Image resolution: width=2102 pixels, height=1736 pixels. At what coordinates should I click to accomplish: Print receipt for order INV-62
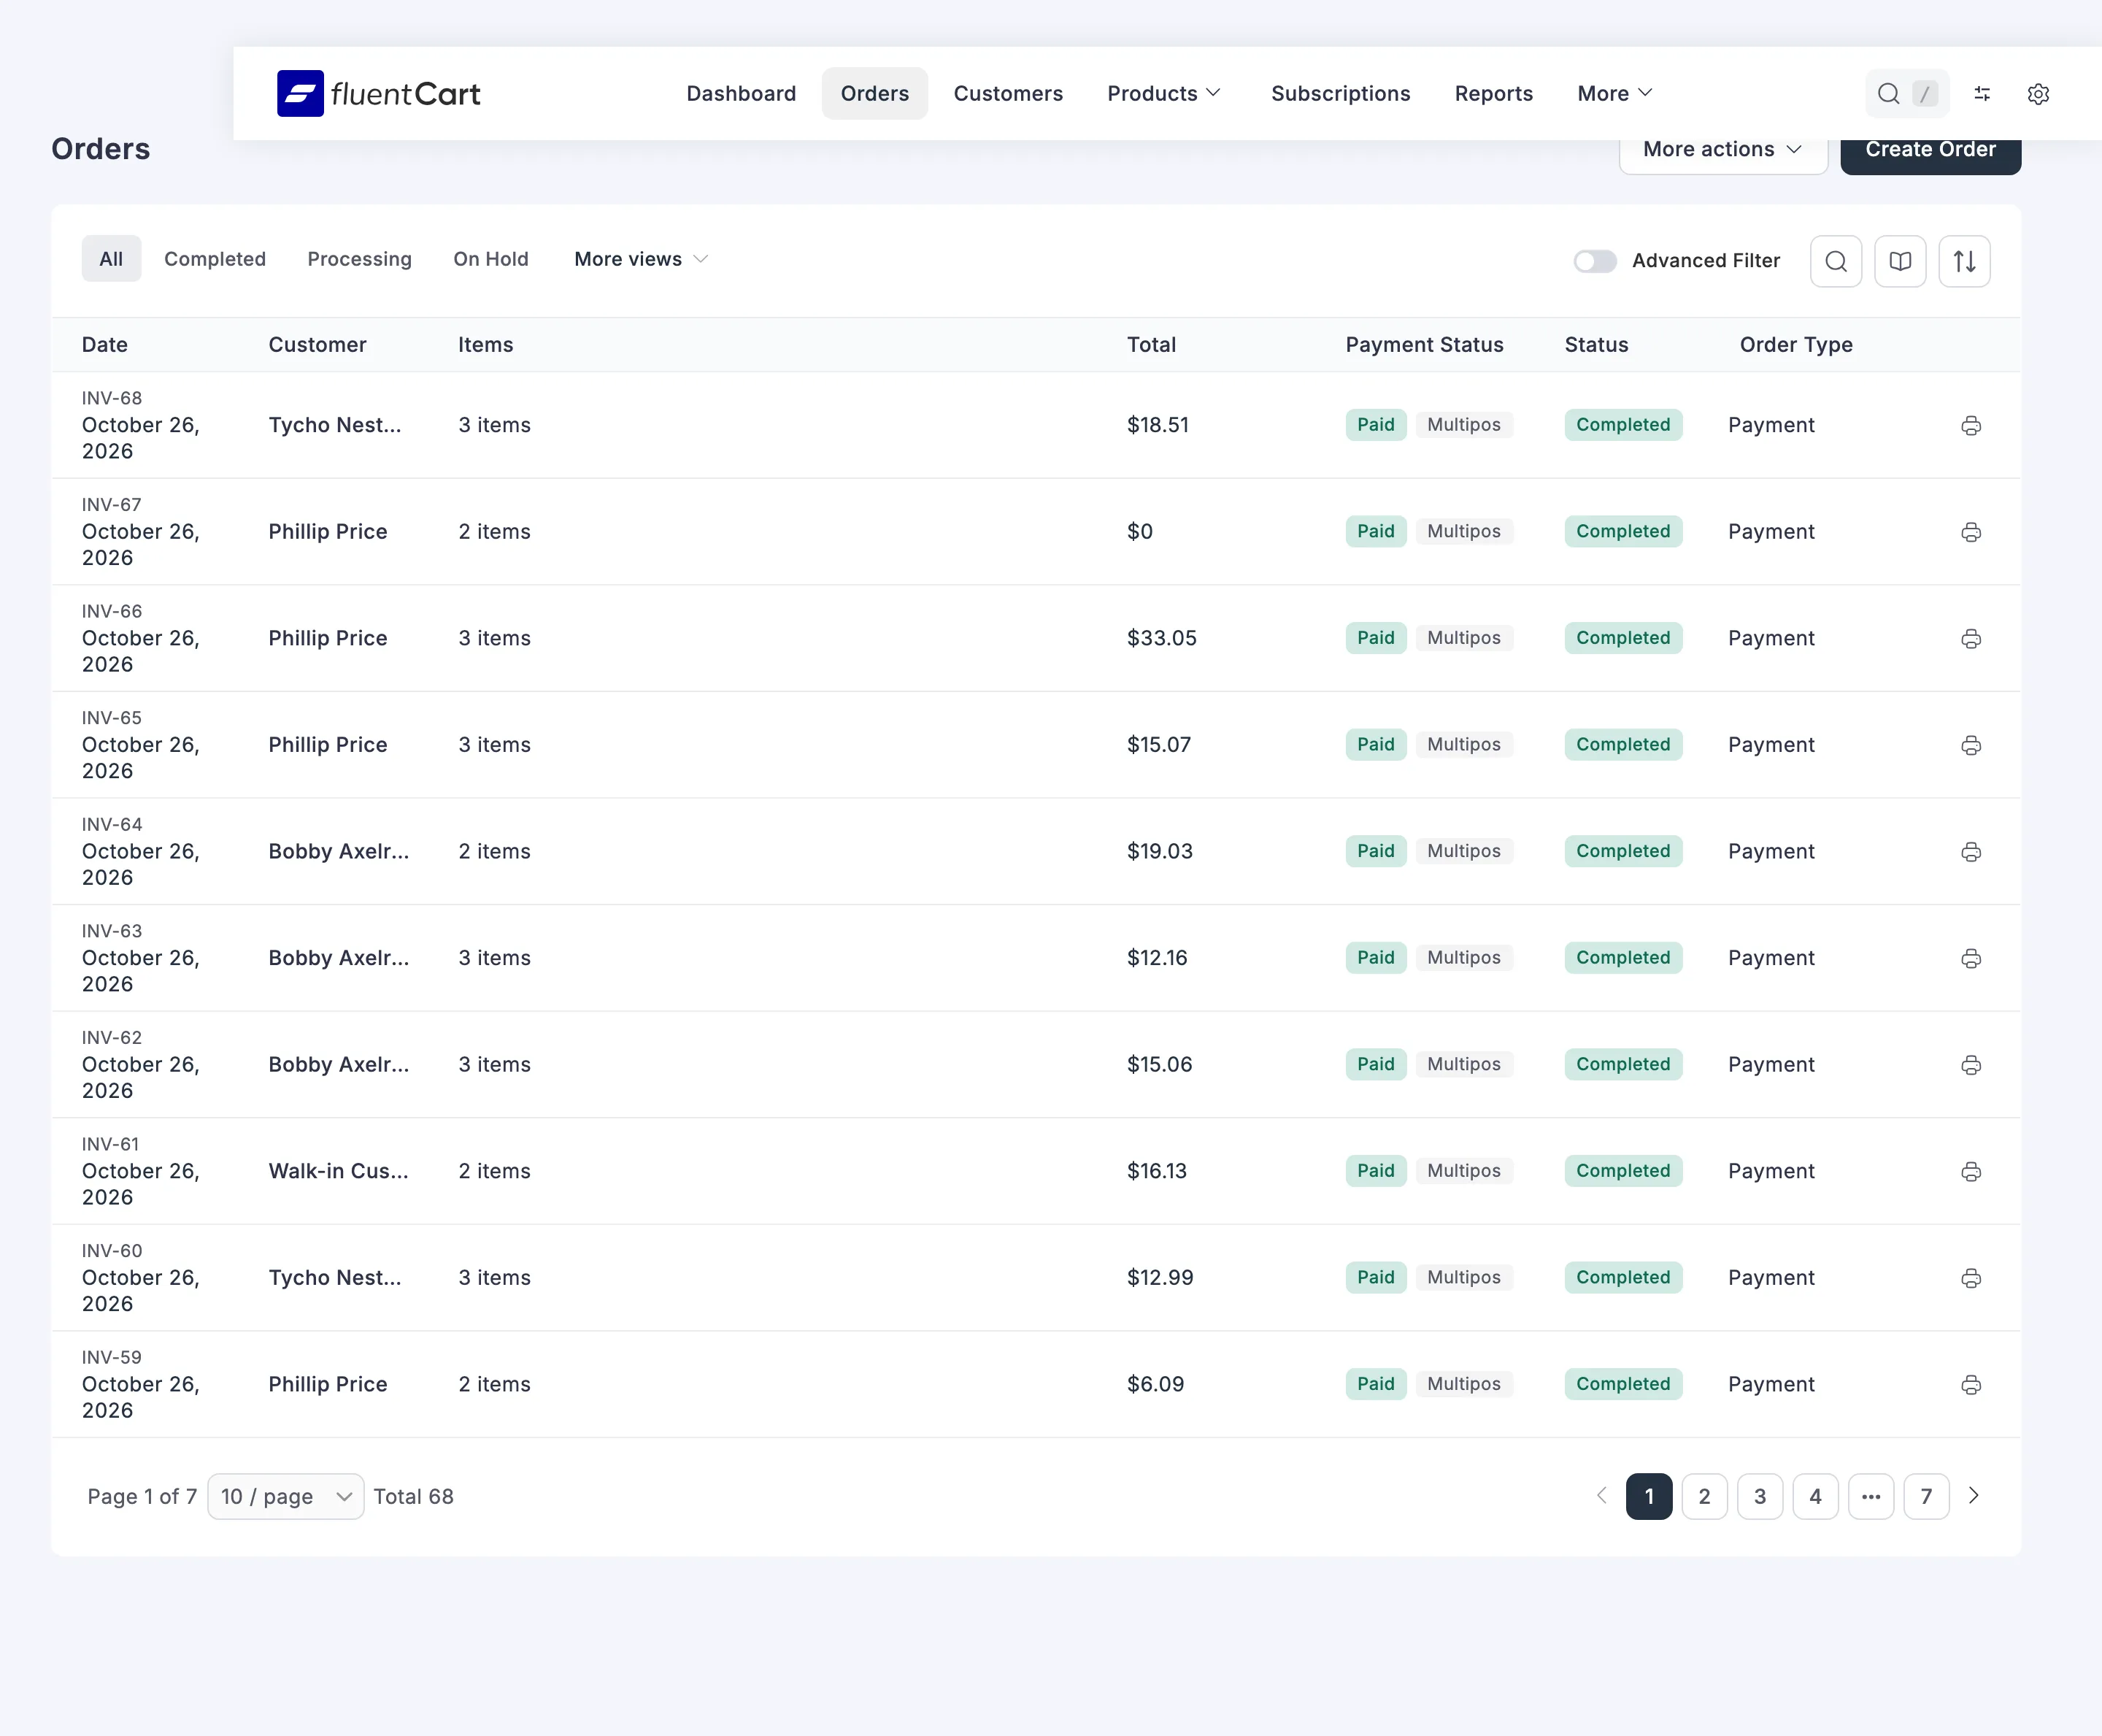(1970, 1065)
